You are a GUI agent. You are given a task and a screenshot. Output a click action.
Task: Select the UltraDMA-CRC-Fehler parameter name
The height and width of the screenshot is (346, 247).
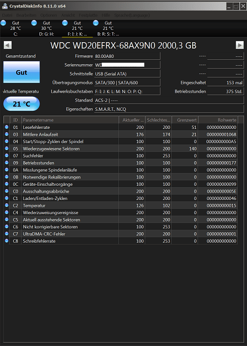[44, 234]
